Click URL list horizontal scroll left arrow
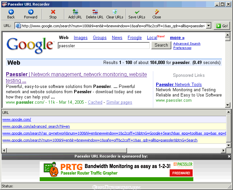The width and height of the screenshot is (233, 190). [x=4, y=151]
